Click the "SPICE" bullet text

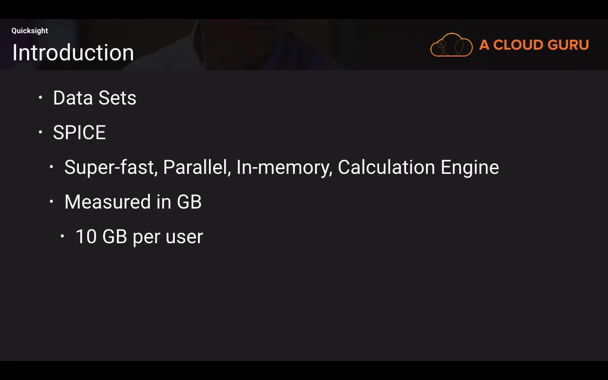tap(79, 133)
